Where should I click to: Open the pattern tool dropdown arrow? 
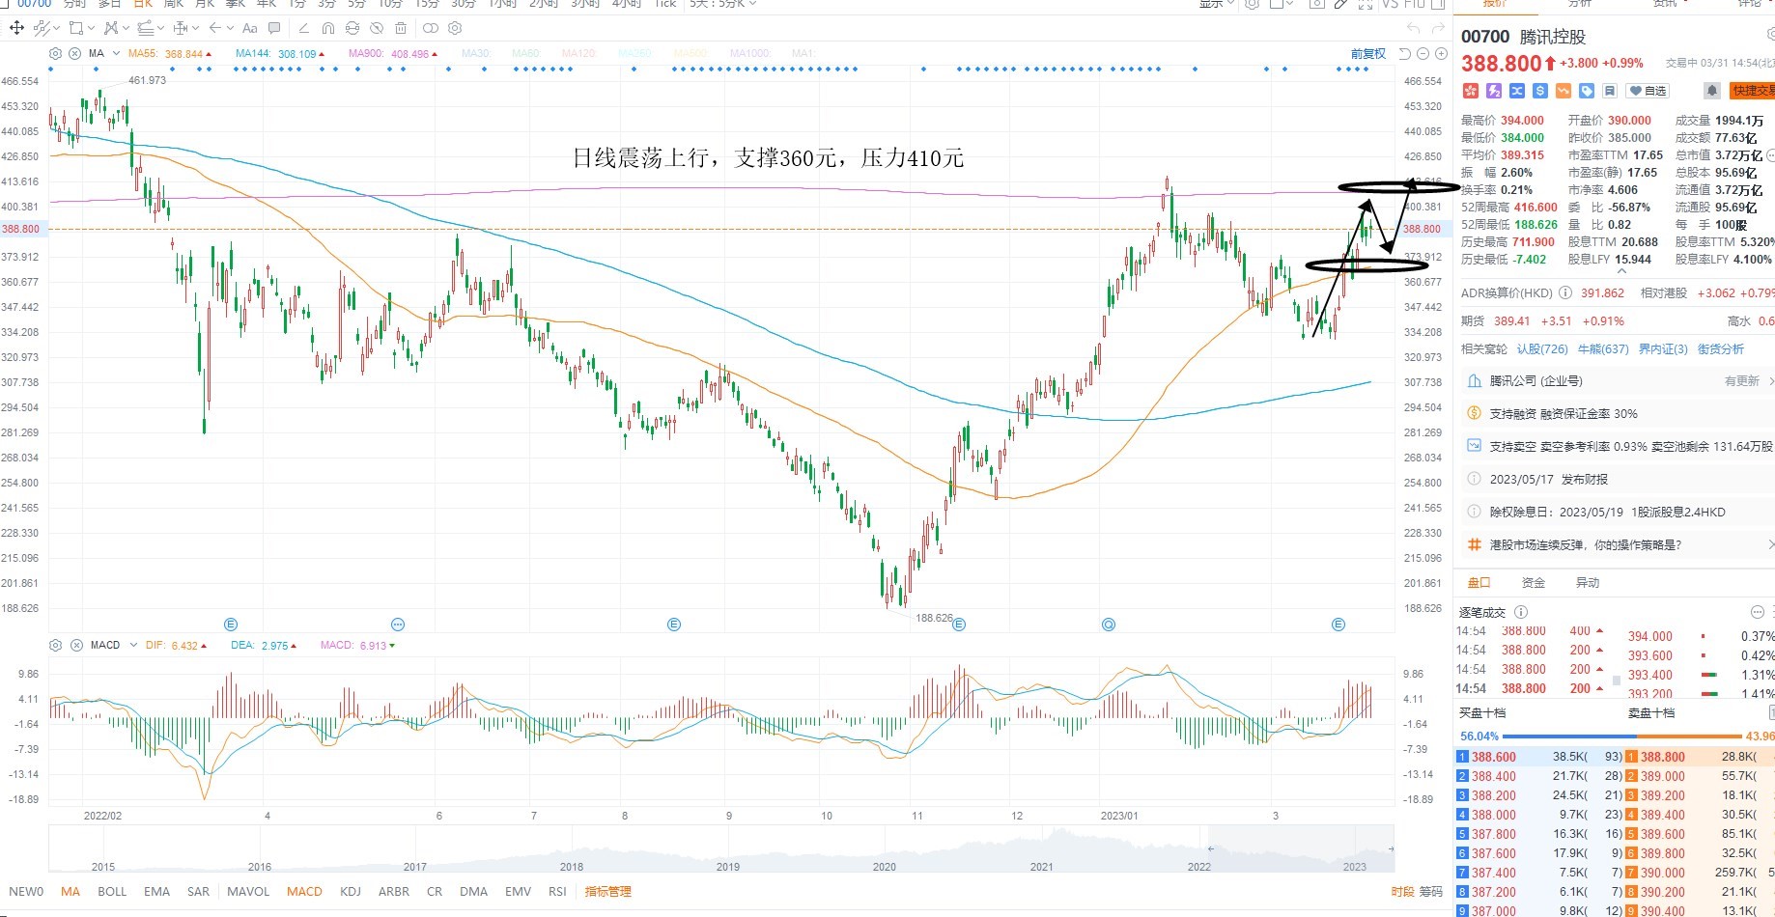[127, 28]
